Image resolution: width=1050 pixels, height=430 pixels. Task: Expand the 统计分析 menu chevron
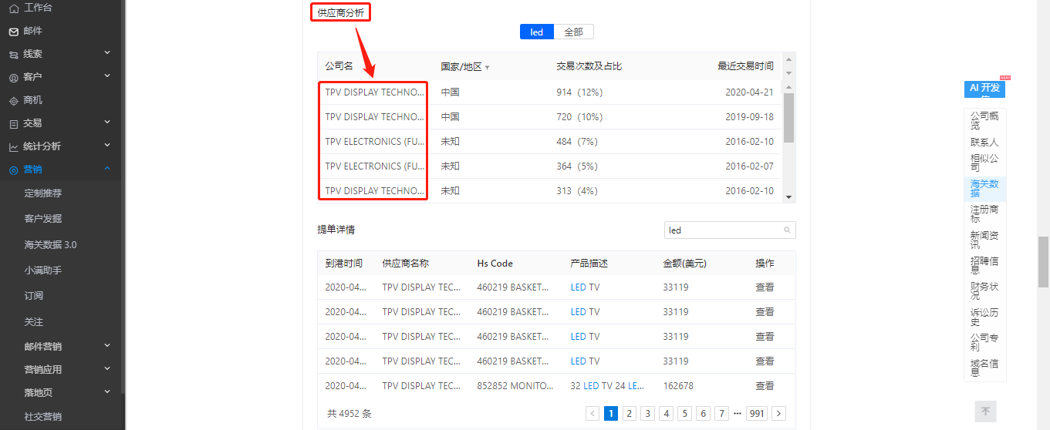point(107,146)
